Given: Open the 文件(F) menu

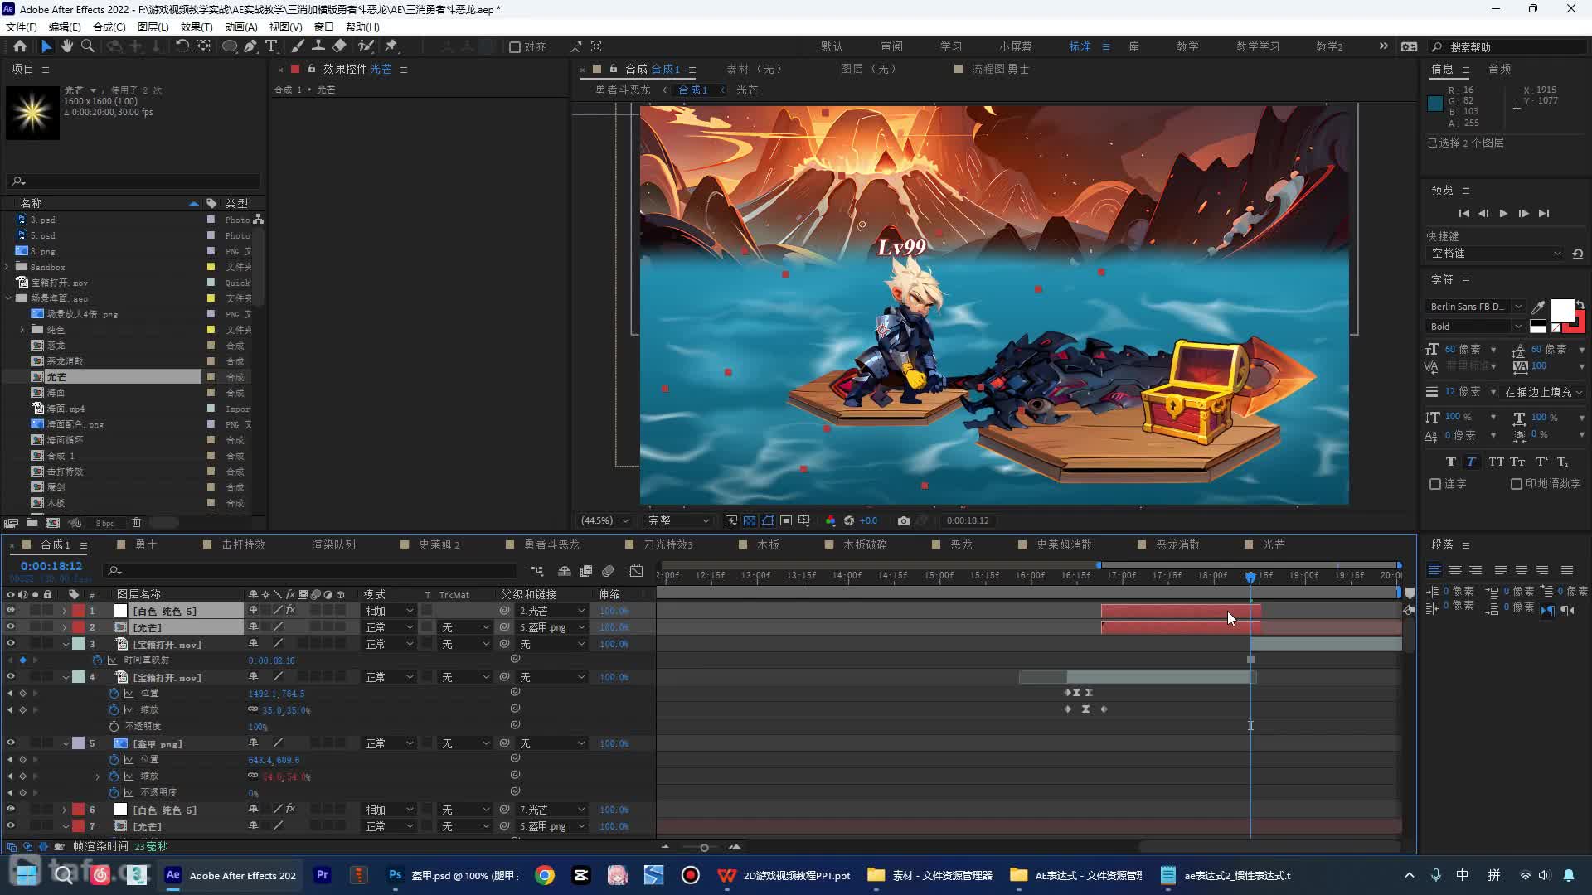Looking at the screenshot, I should [21, 27].
